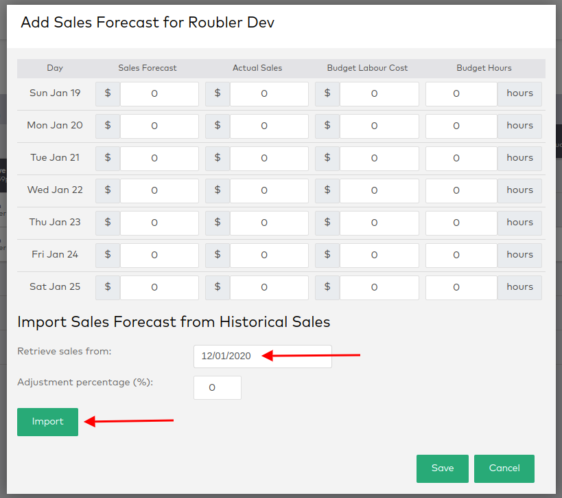Viewport: 562px width, 498px height.
Task: Click the Import button
Action: (x=47, y=422)
